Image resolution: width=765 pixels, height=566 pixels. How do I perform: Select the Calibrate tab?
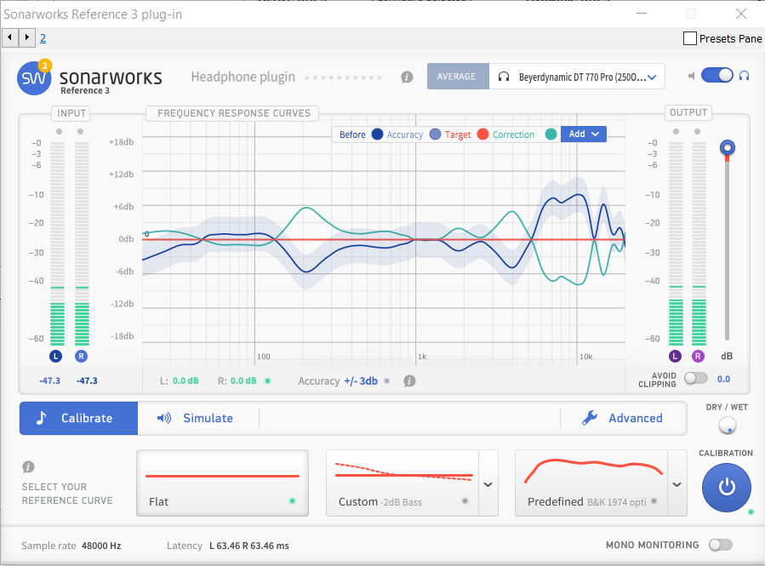point(78,418)
